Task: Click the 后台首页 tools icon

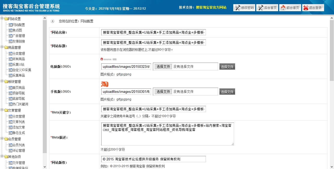Action: click(x=260, y=8)
